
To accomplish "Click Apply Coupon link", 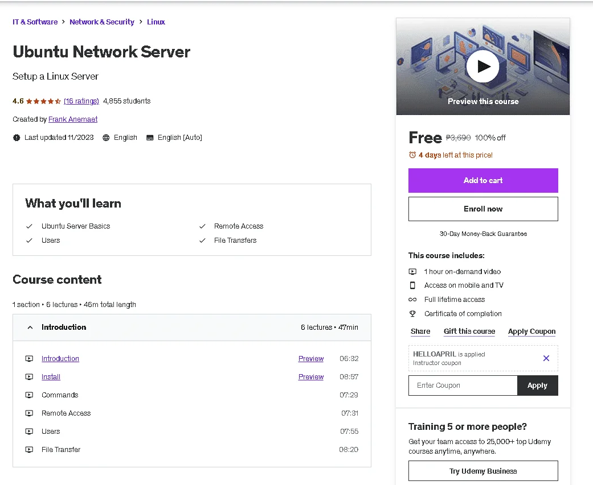I will (x=531, y=331).
